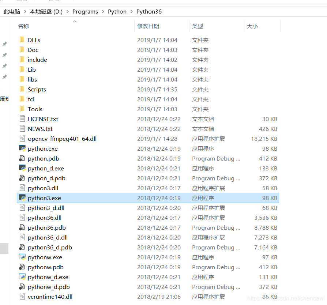Select the Doc folder icon
Viewport: 327px width, 305px height.
[22, 50]
